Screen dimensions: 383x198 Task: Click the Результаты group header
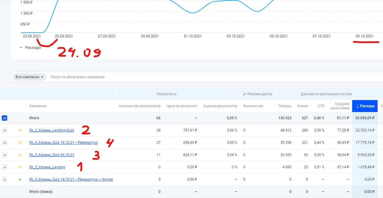[167, 94]
